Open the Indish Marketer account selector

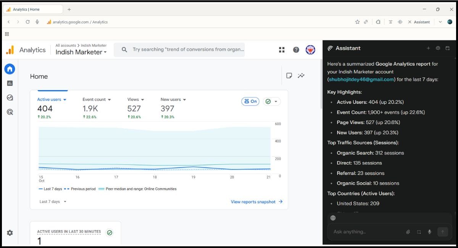pyautogui.click(x=81, y=52)
